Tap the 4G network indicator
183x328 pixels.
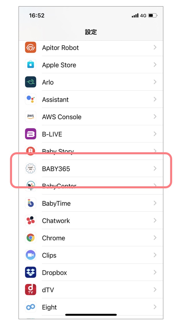[x=143, y=16]
